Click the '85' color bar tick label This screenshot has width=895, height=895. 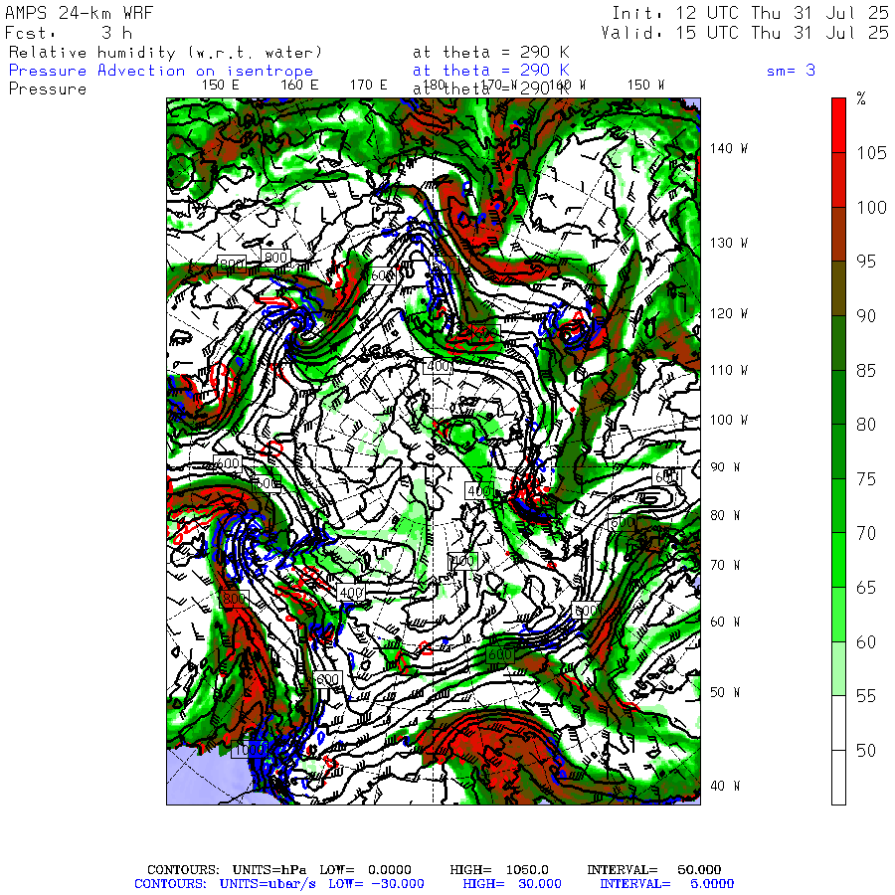click(866, 371)
